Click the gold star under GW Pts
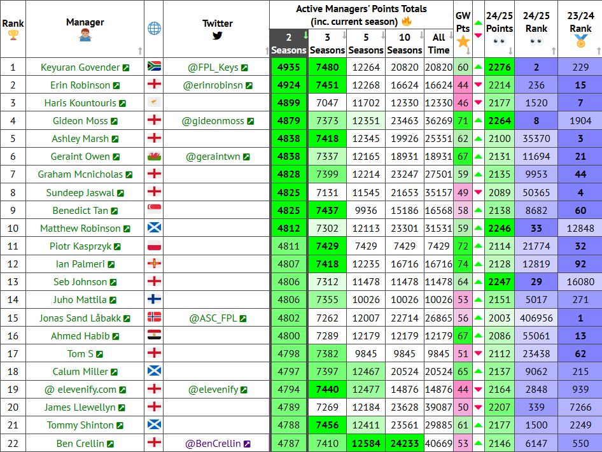The height and width of the screenshot is (452, 602). pyautogui.click(x=463, y=41)
